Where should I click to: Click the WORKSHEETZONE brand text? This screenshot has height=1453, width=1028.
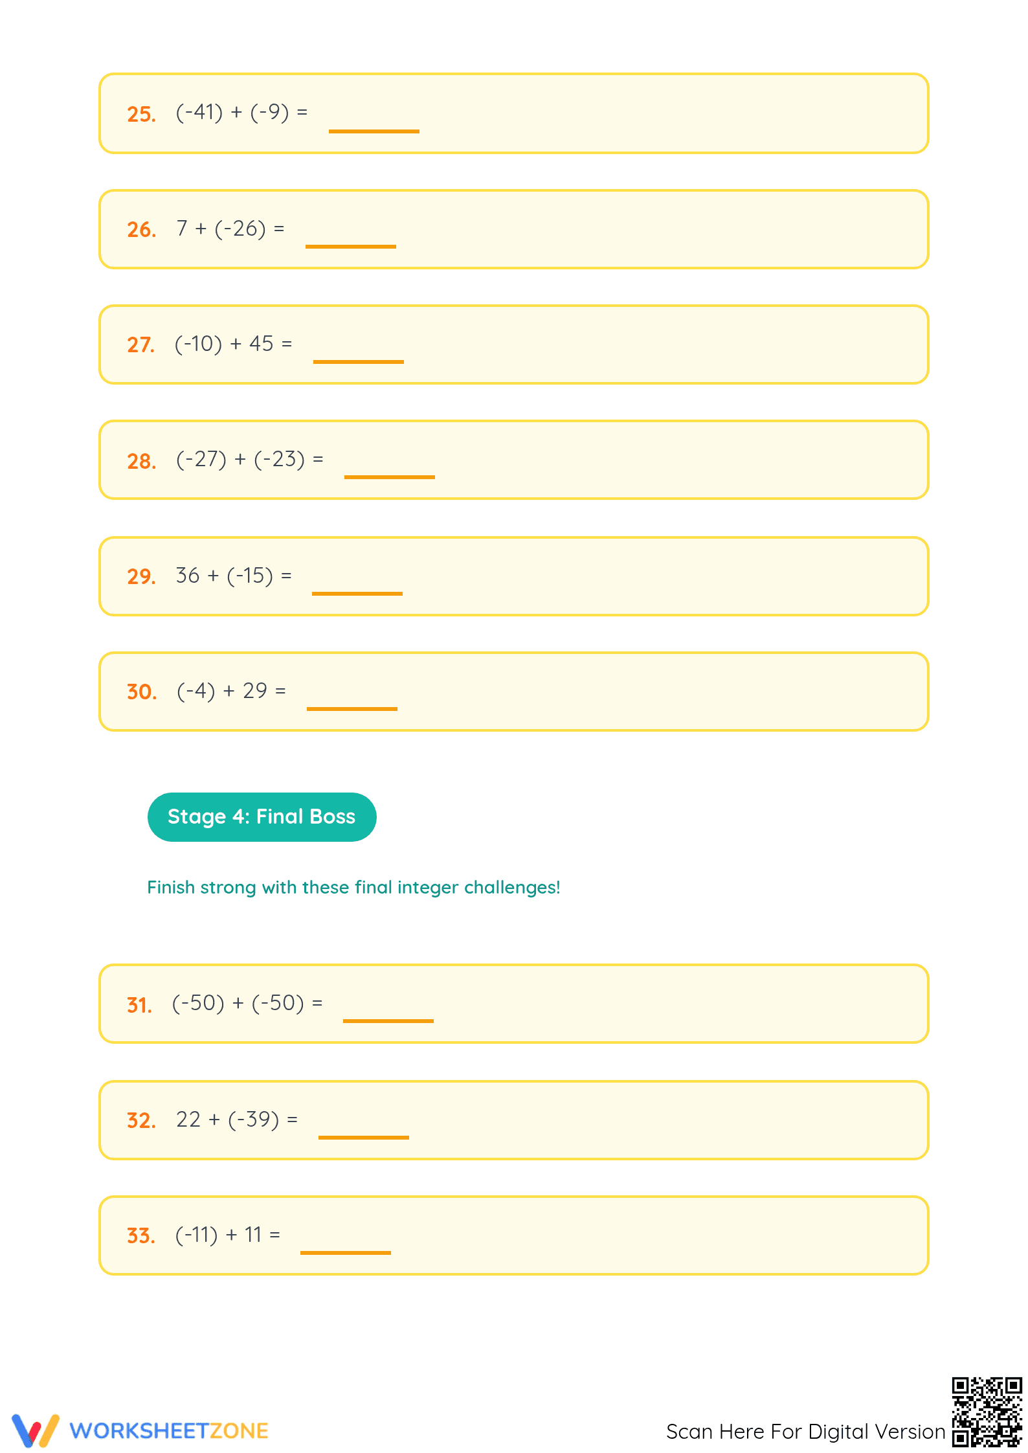(169, 1431)
